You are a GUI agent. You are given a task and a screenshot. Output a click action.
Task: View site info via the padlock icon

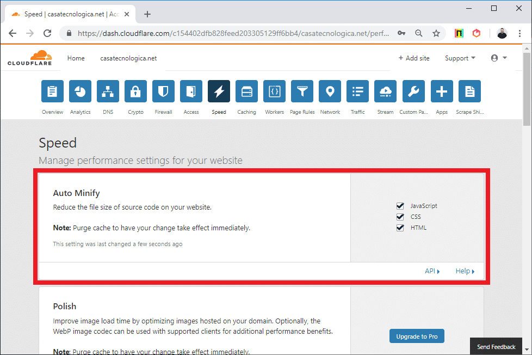(69, 33)
